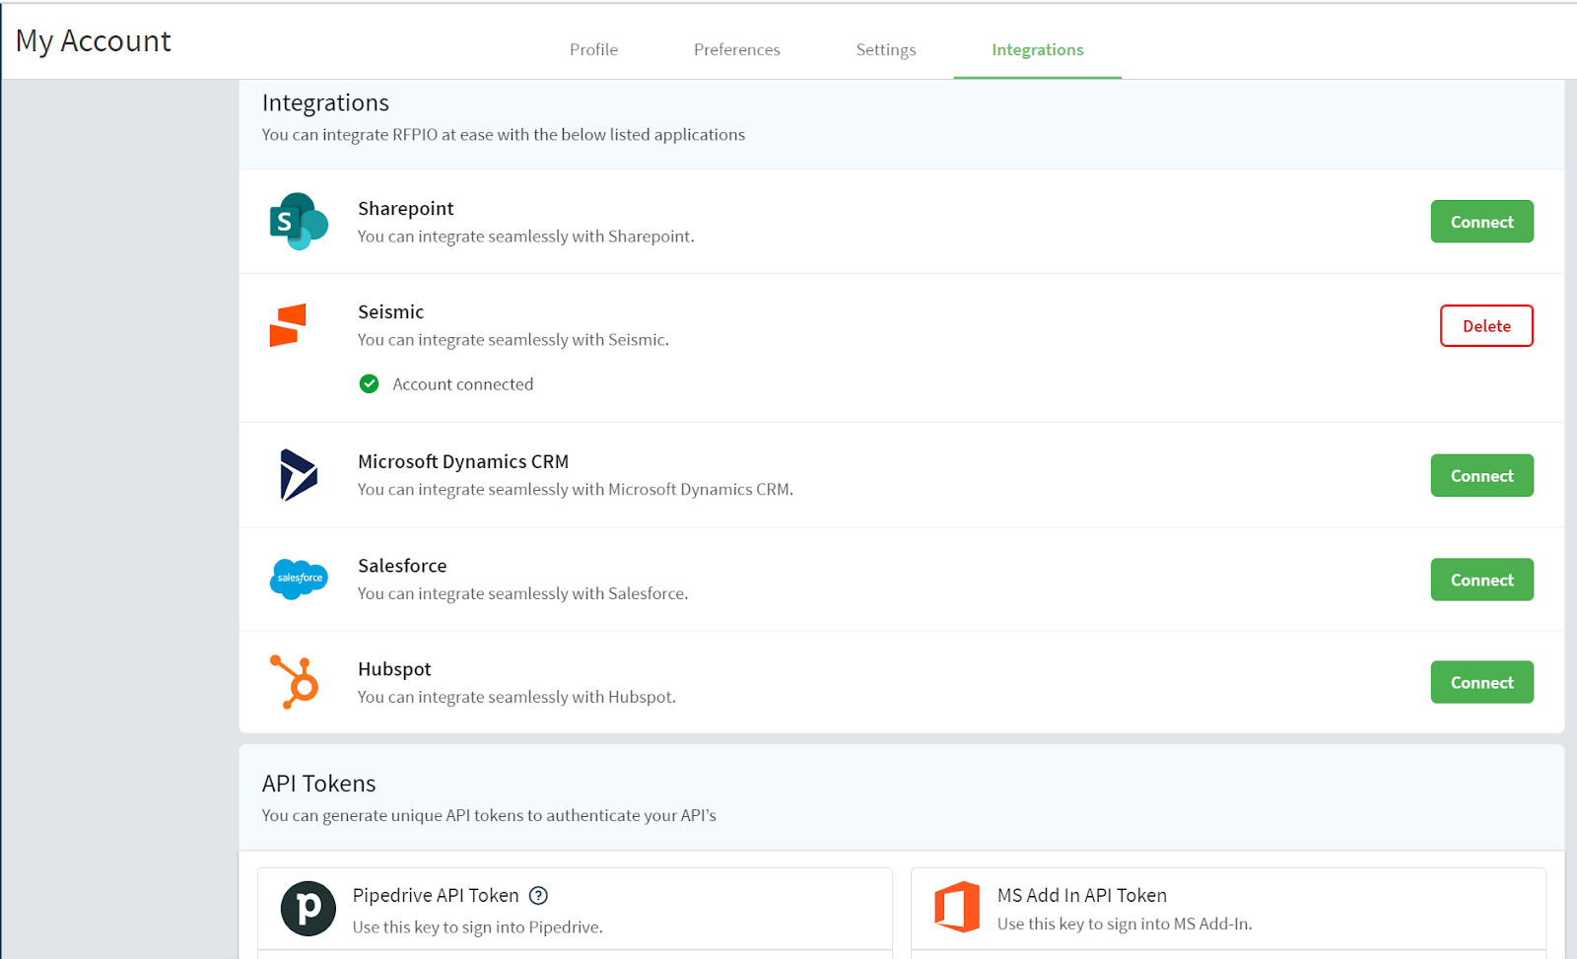Delete the Seismic integration
This screenshot has width=1577, height=959.
click(1486, 326)
